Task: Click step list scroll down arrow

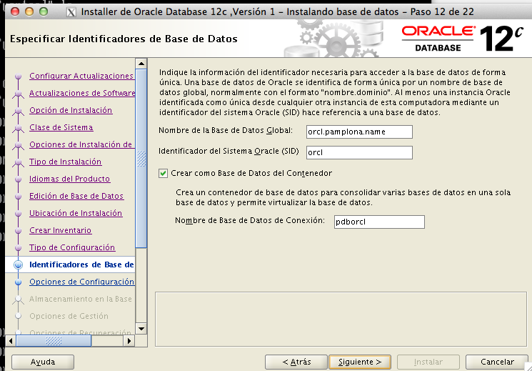Action: pyautogui.click(x=141, y=329)
